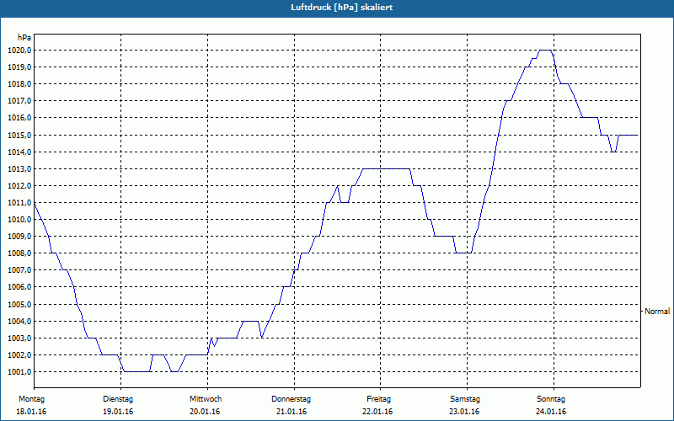This screenshot has height=421, width=674.
Task: Click the date 23.01.16
Action: pyautogui.click(x=464, y=412)
